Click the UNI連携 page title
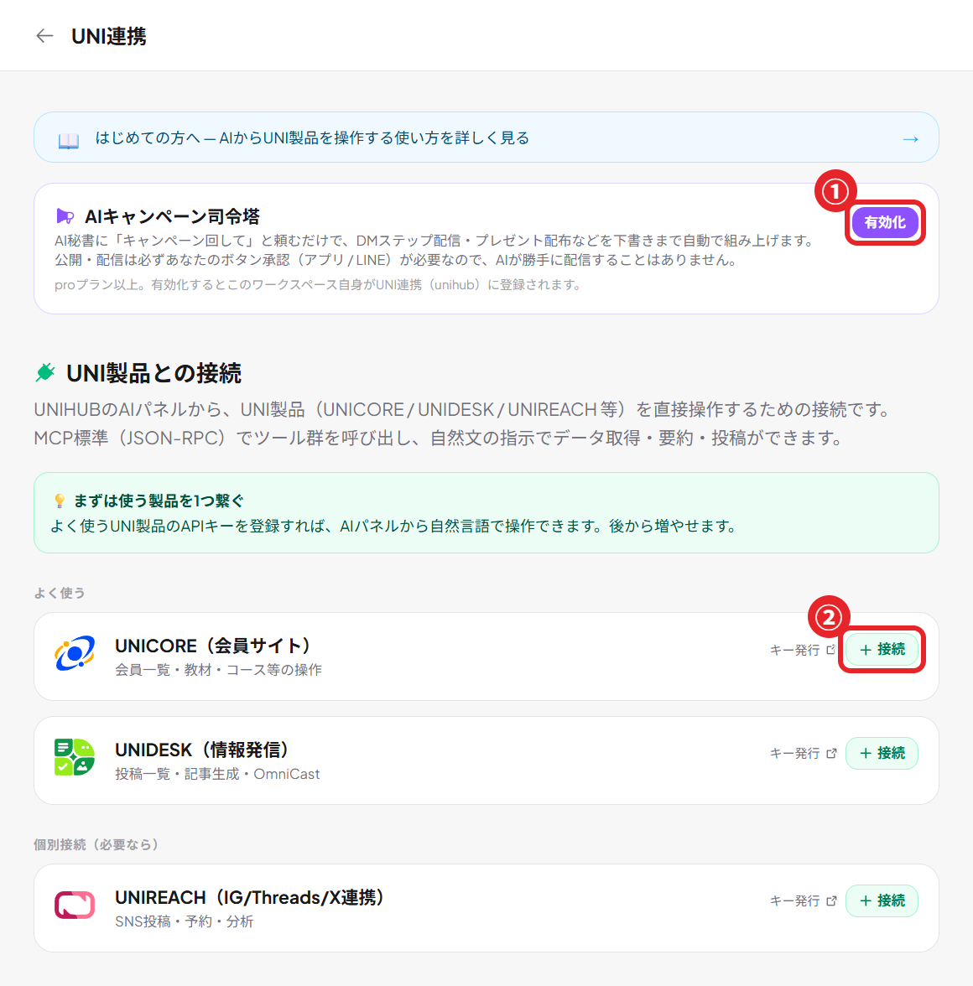This screenshot has width=973, height=986. coord(109,37)
